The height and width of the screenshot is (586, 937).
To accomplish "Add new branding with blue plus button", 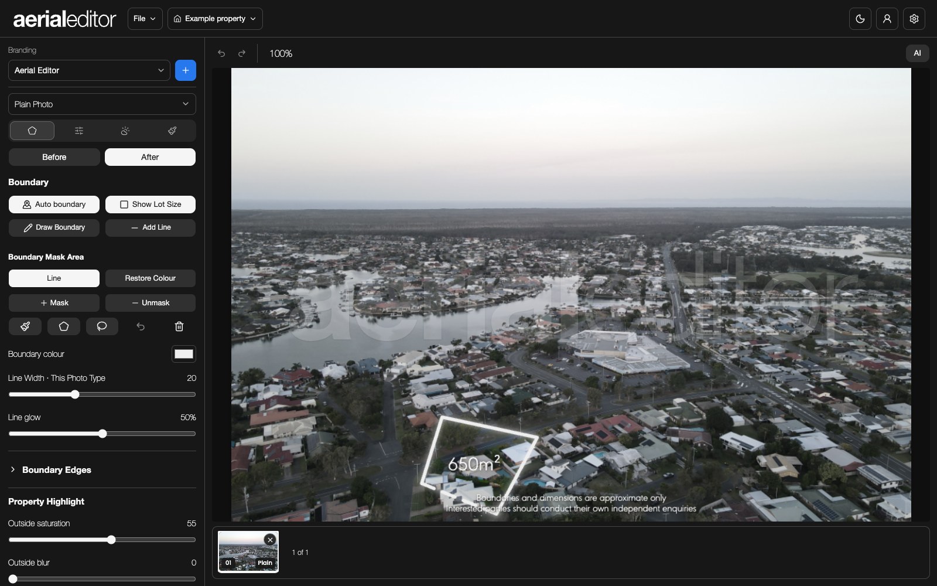I will tap(186, 70).
